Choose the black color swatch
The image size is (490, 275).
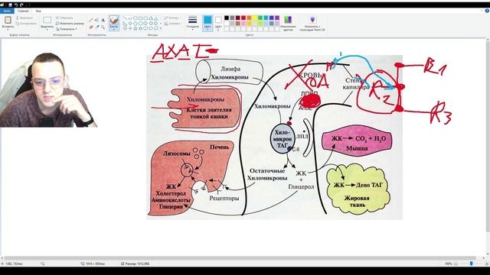point(227,18)
